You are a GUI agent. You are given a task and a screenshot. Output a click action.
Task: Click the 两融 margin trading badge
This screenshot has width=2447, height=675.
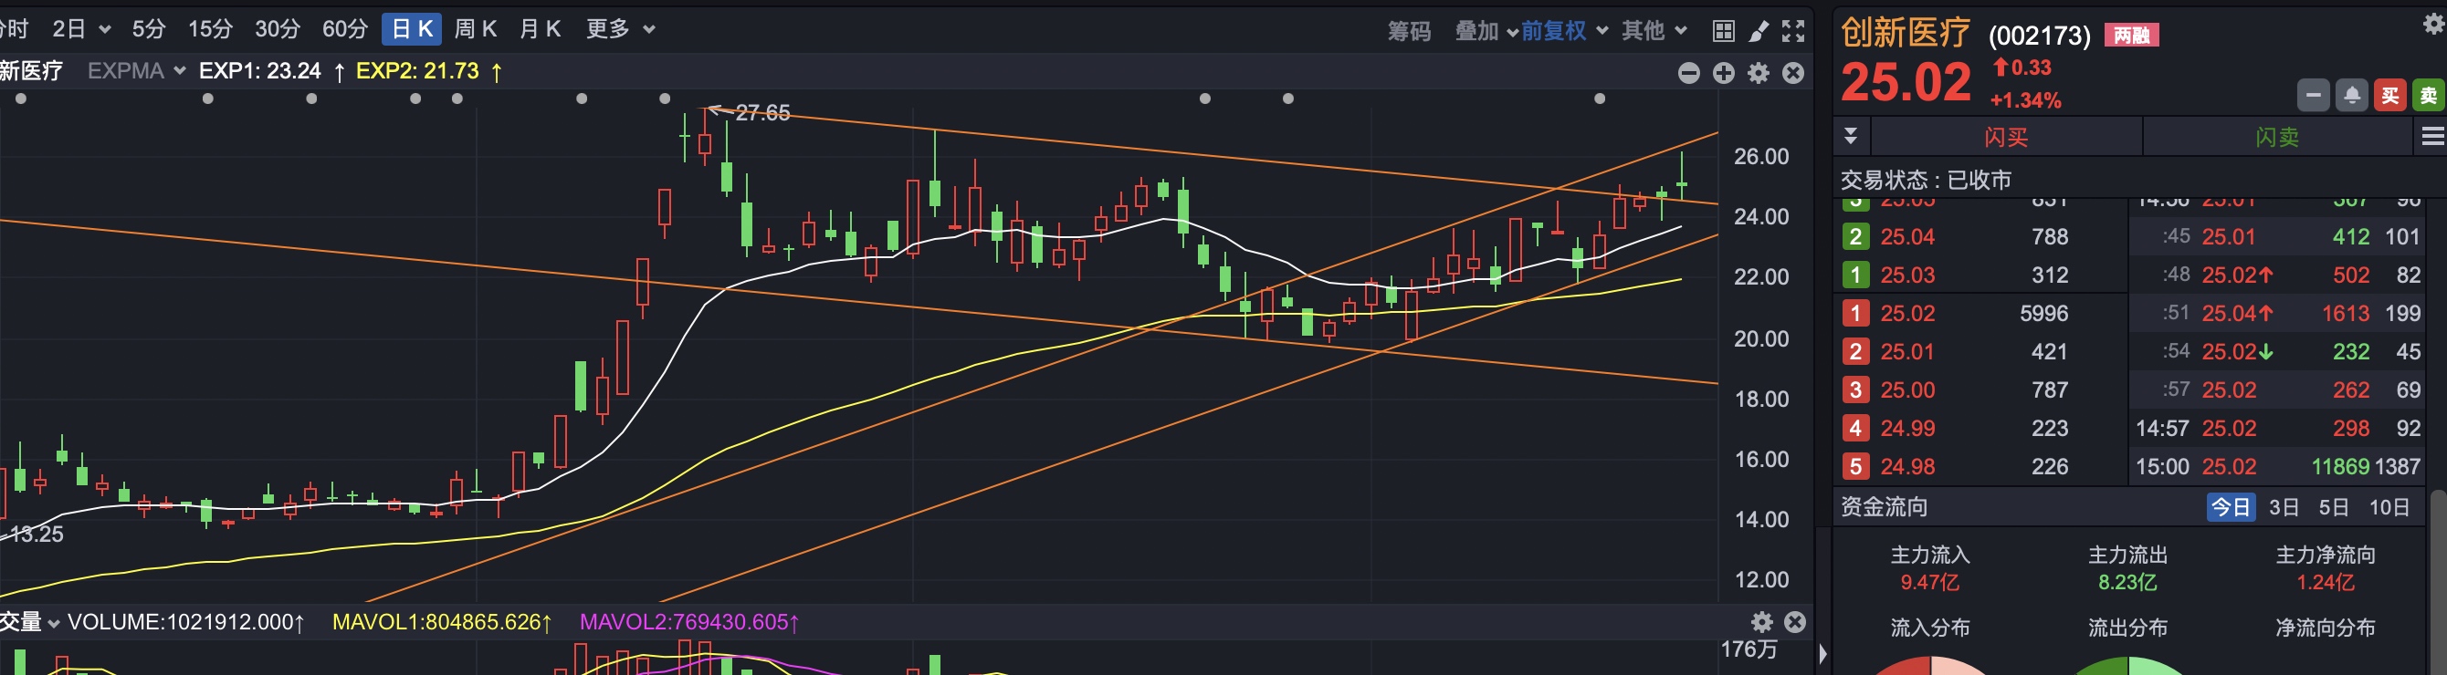coord(2132,36)
